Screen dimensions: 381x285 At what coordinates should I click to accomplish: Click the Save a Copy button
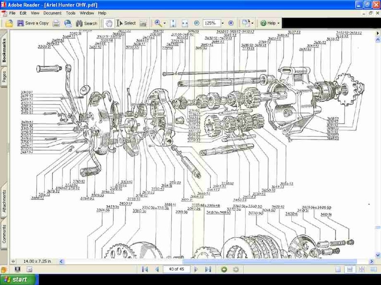coord(33,23)
